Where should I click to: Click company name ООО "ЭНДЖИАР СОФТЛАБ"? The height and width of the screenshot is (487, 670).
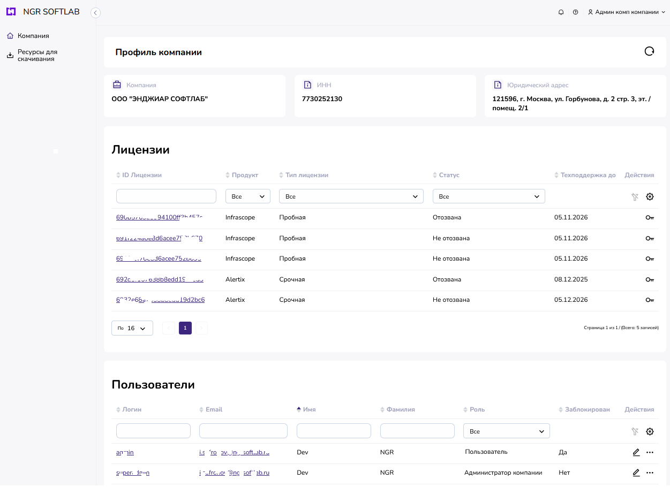[160, 99]
